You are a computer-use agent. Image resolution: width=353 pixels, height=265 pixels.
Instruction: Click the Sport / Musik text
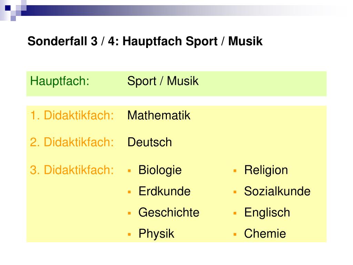(x=163, y=81)
